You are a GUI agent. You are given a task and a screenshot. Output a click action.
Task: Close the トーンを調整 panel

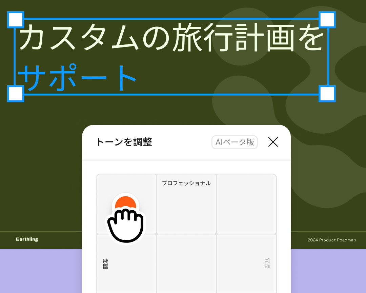(273, 142)
